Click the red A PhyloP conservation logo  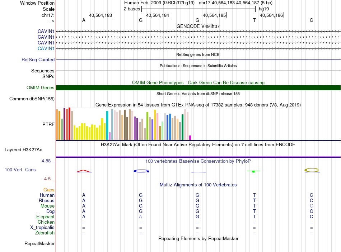(x=84, y=171)
